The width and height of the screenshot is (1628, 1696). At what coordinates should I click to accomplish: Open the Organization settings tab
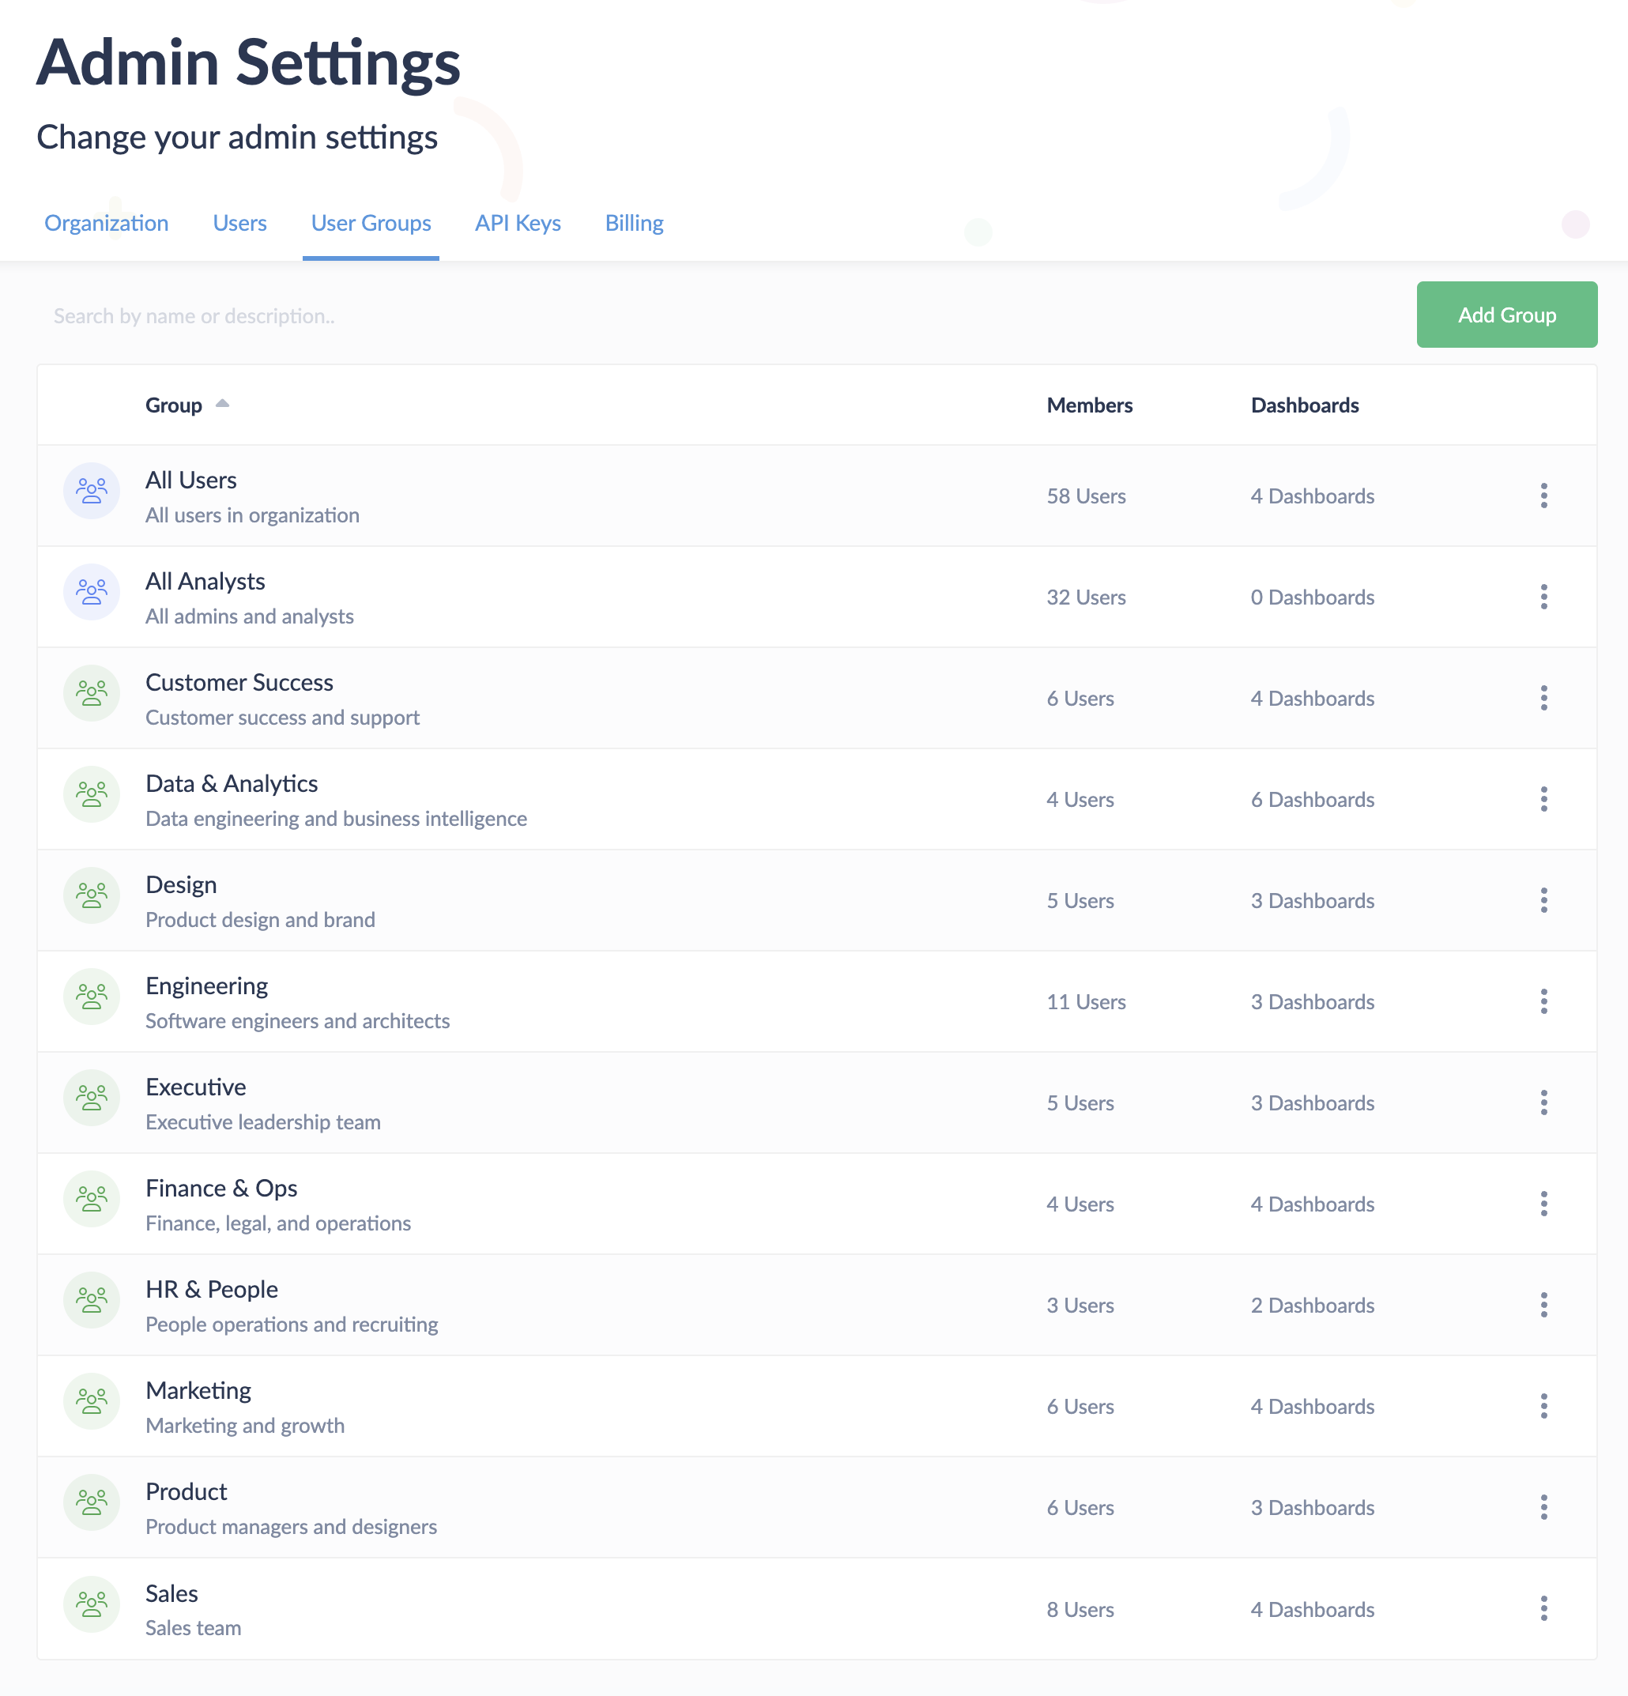(x=107, y=223)
